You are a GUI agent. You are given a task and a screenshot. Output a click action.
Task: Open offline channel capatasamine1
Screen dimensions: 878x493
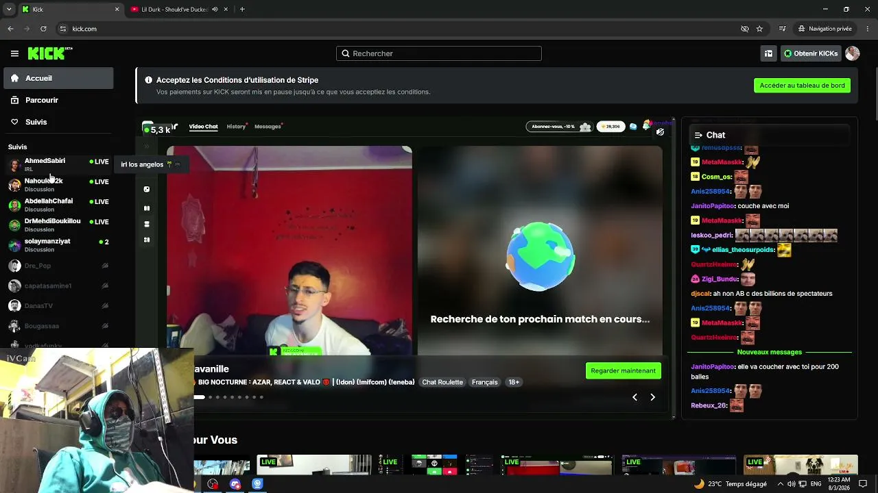point(58,286)
